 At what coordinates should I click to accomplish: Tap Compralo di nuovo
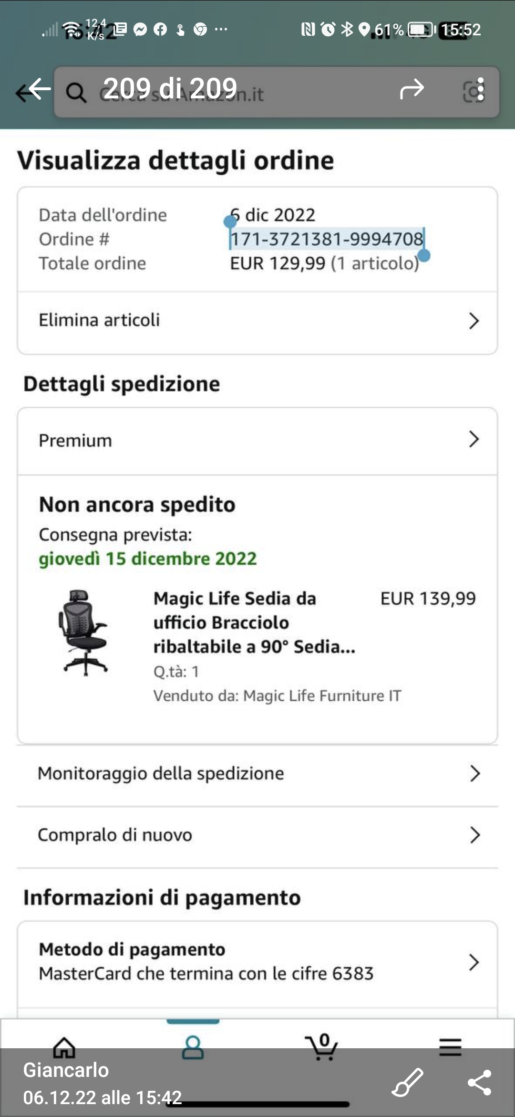[x=257, y=835]
